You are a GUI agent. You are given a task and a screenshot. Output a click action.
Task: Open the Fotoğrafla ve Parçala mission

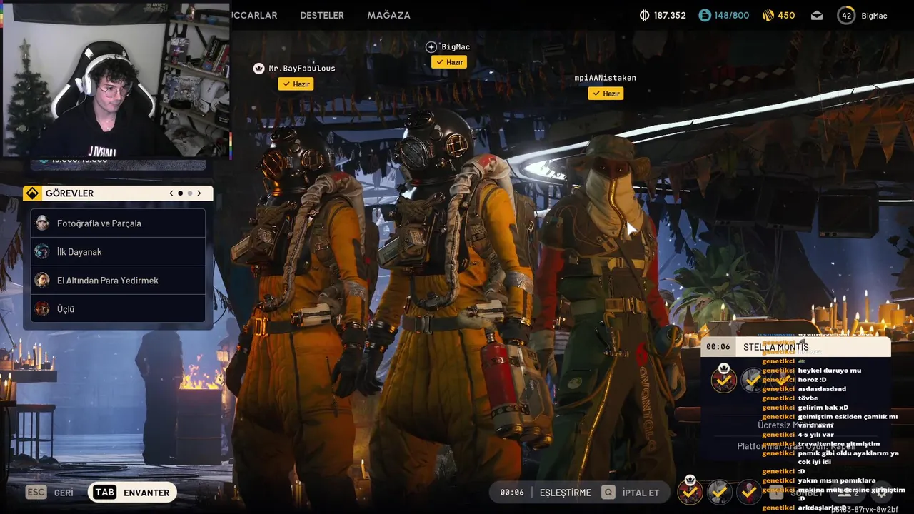pos(119,223)
